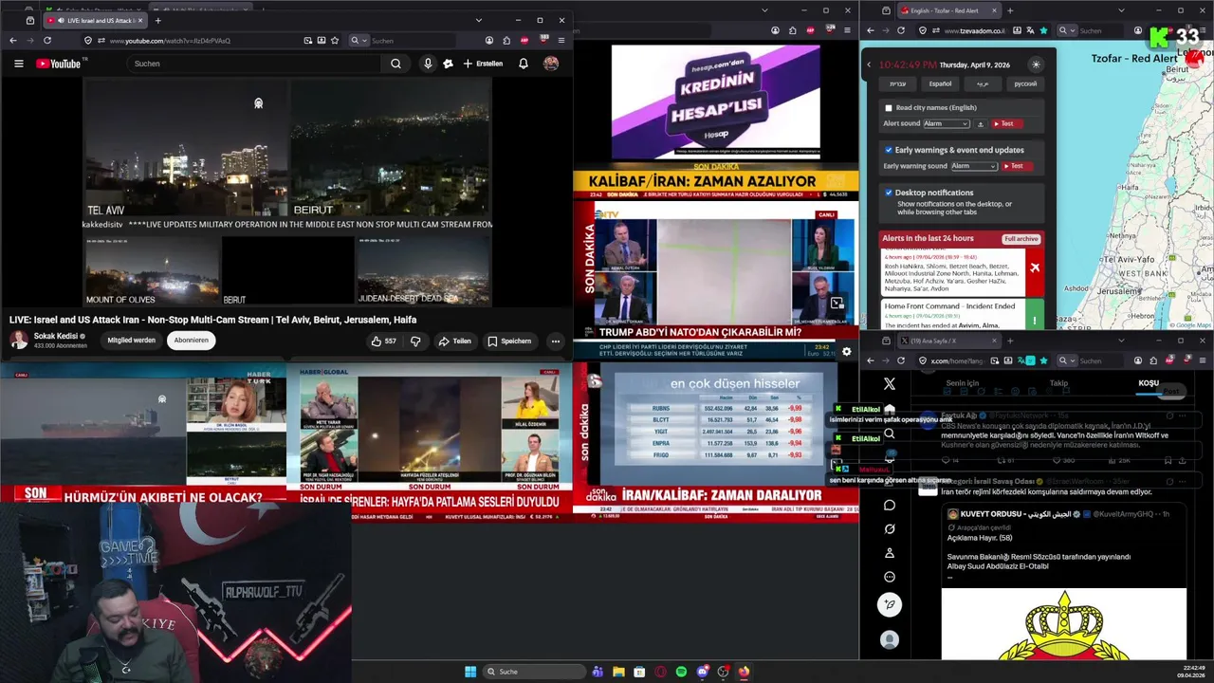Open the YouTube hamburger guide menu

[18, 64]
